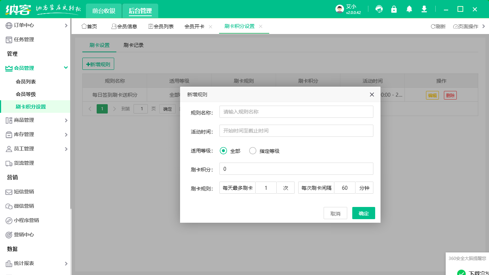Viewport: 489px width, 275px height.
Task: Open customer service support icon in title bar
Action: [x=379, y=9]
